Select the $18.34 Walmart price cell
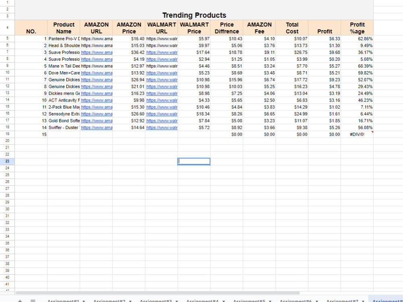Image resolution: width=403 pixels, height=302 pixels. click(194, 114)
